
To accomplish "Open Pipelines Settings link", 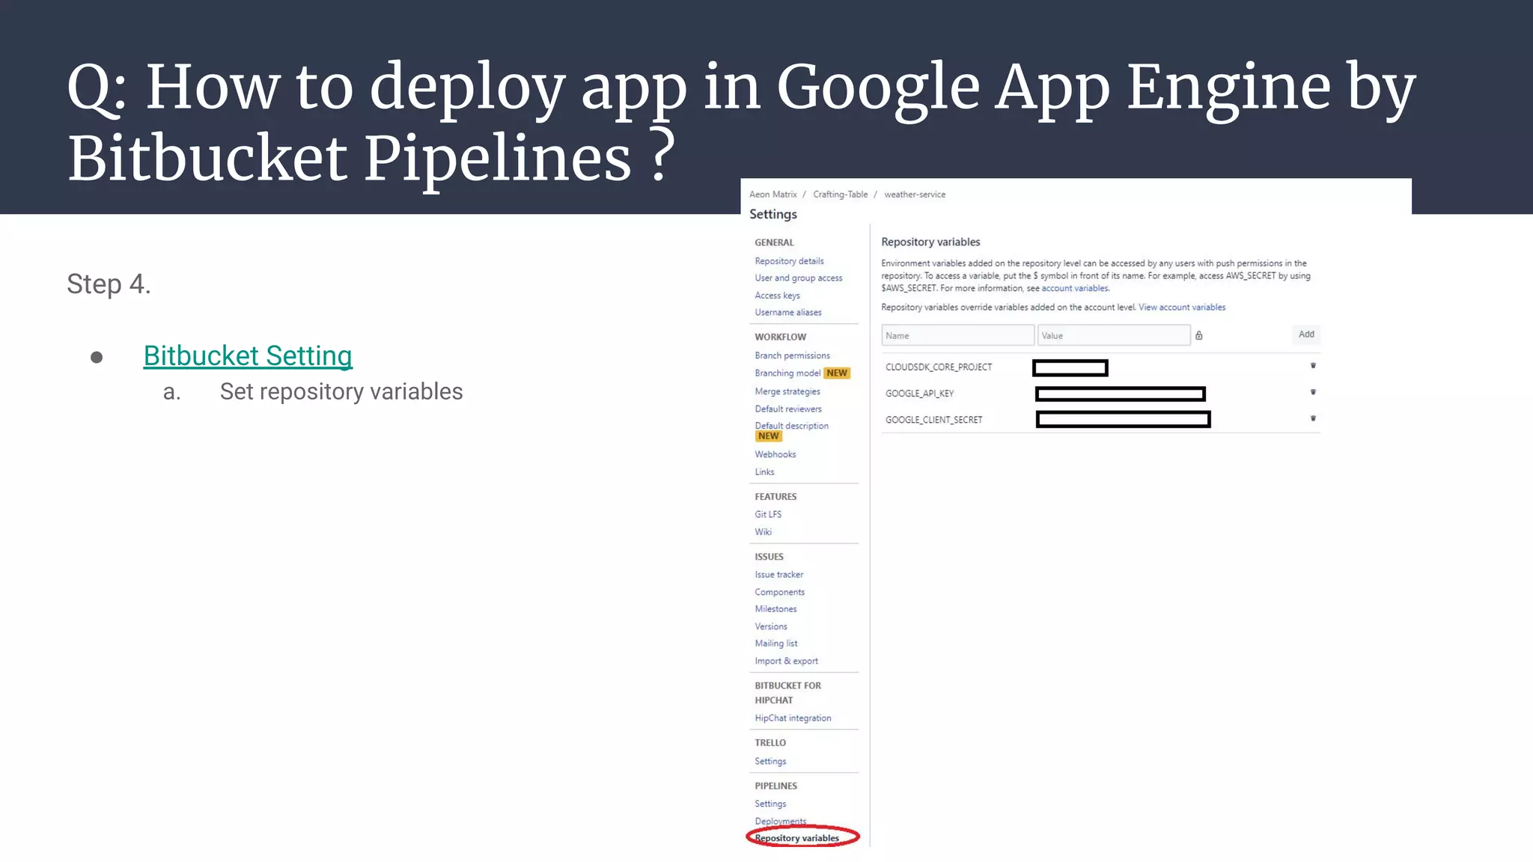I will [x=770, y=804].
